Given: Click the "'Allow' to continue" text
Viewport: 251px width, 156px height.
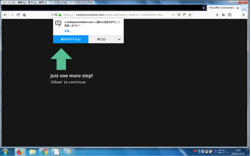Looking at the screenshot, I should tap(68, 82).
